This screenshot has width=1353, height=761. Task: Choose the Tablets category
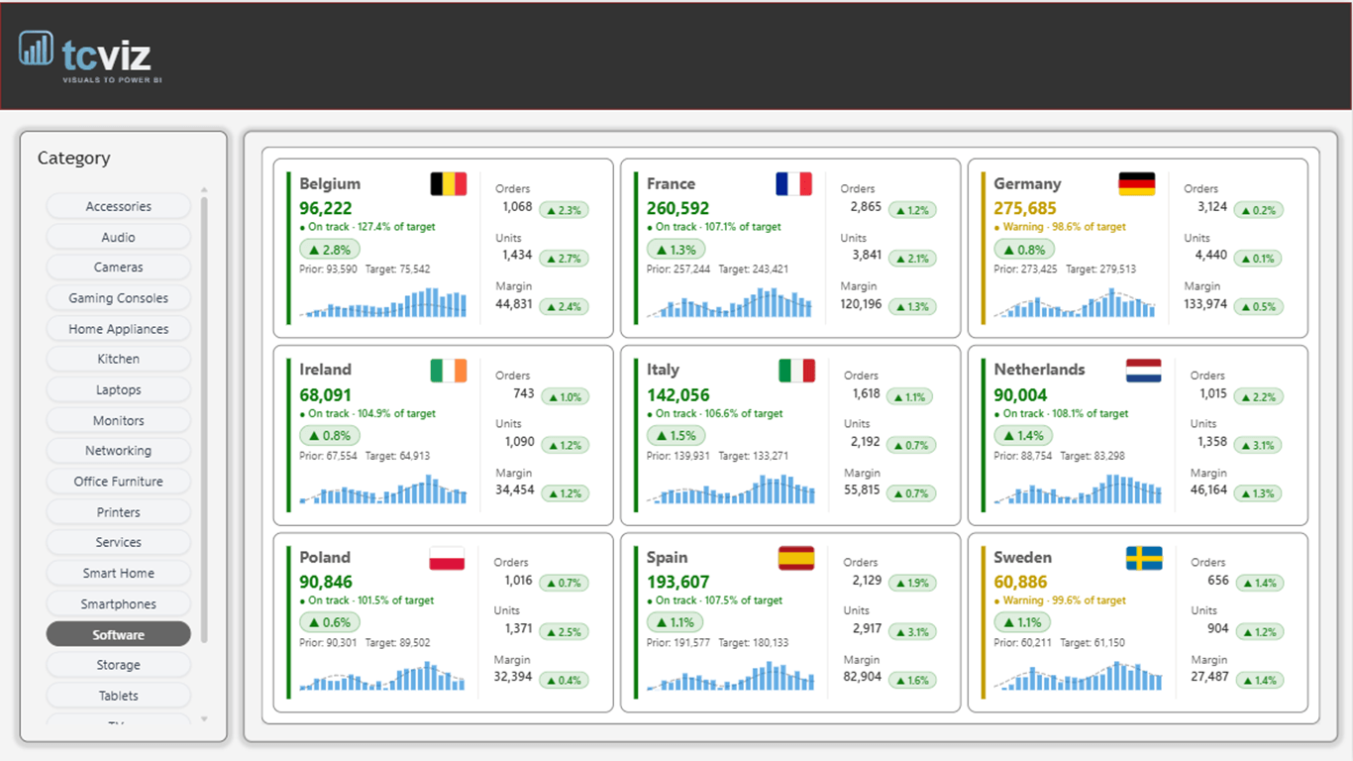tap(119, 696)
